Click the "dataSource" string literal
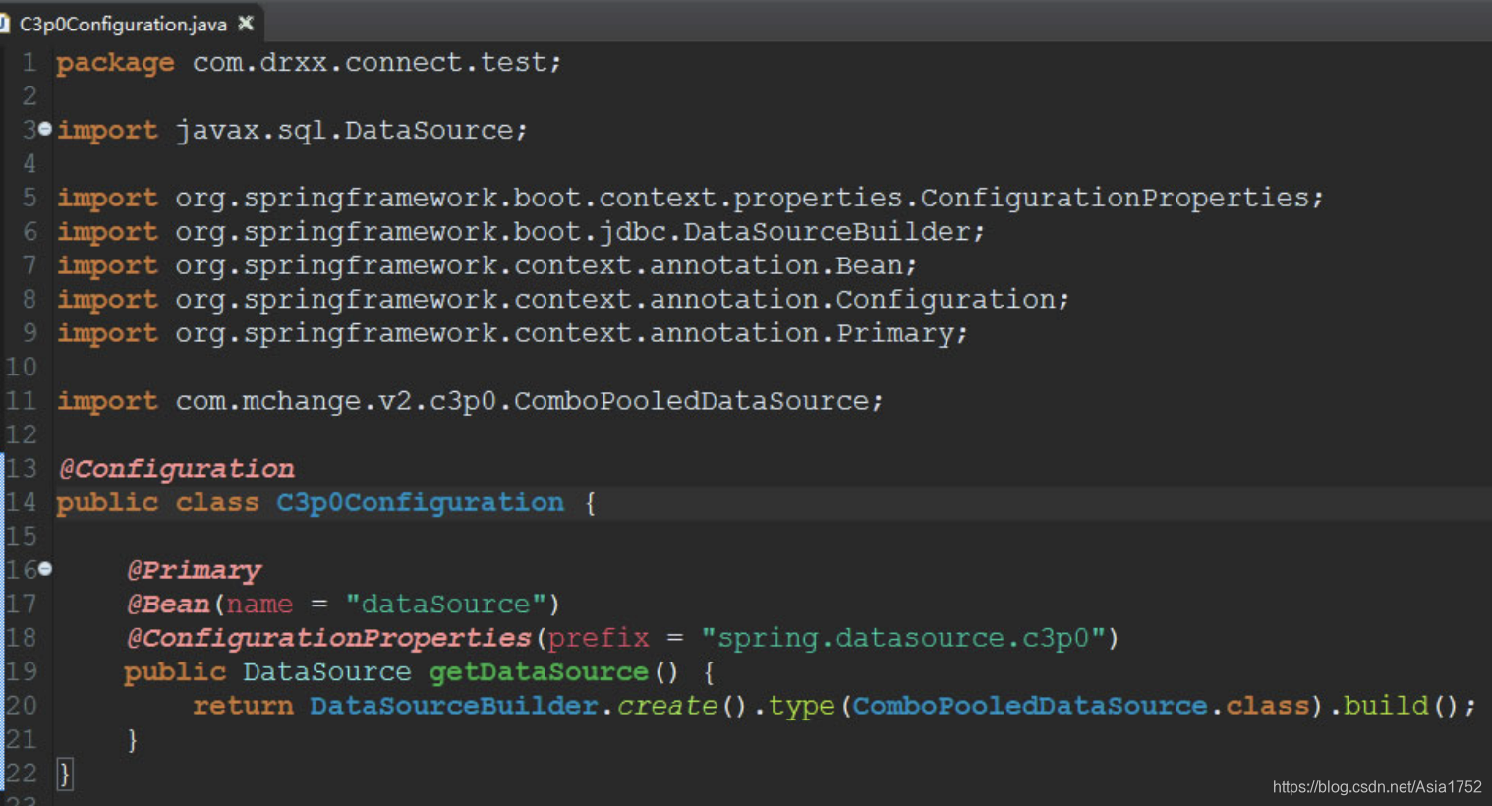This screenshot has width=1492, height=806. [445, 604]
